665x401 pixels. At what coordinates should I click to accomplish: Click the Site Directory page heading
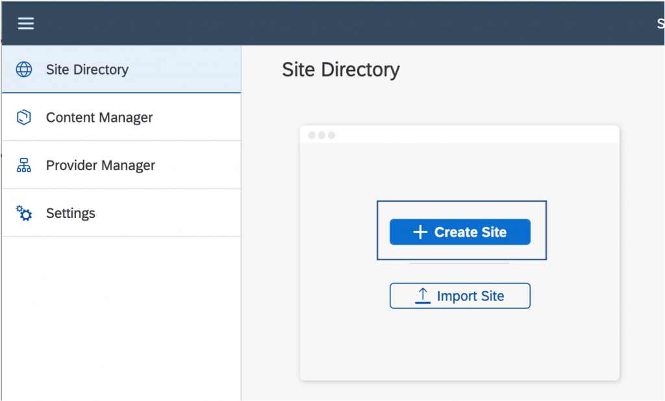340,69
